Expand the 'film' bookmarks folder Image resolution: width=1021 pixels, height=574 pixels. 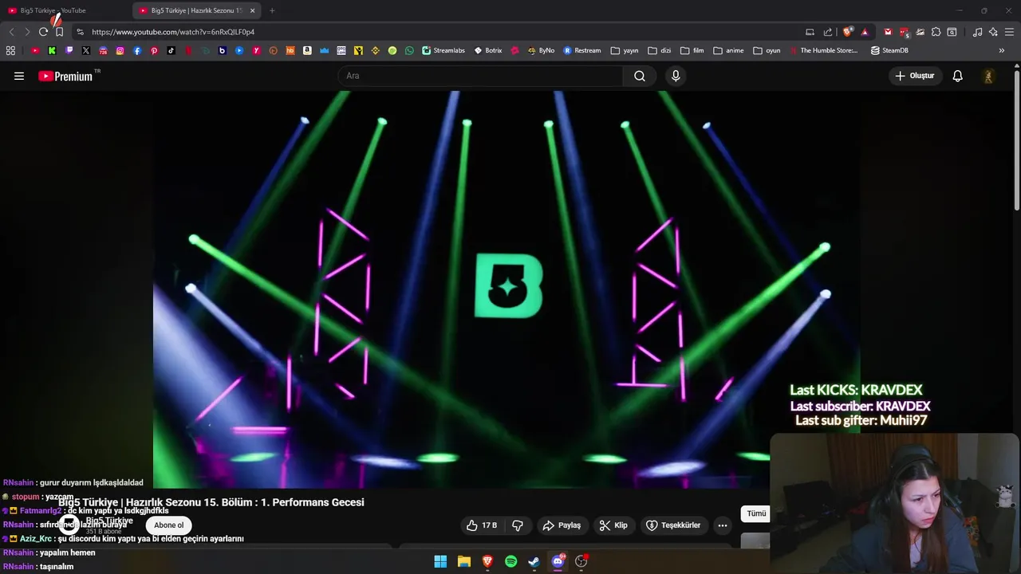pos(692,50)
